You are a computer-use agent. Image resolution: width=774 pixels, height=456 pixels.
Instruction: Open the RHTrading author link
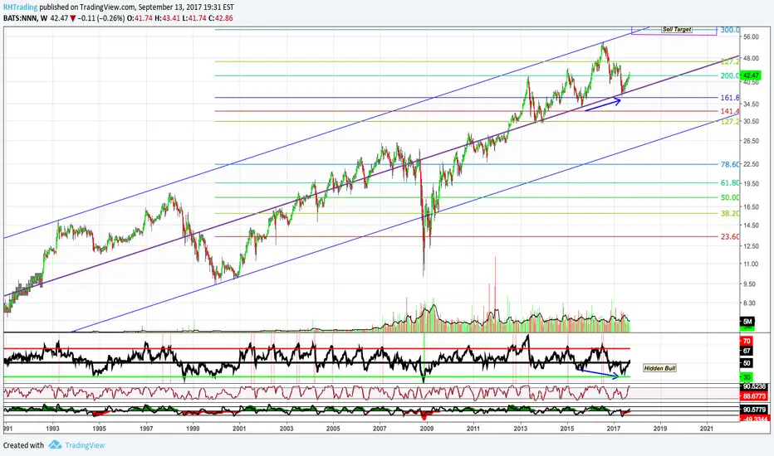[x=20, y=7]
